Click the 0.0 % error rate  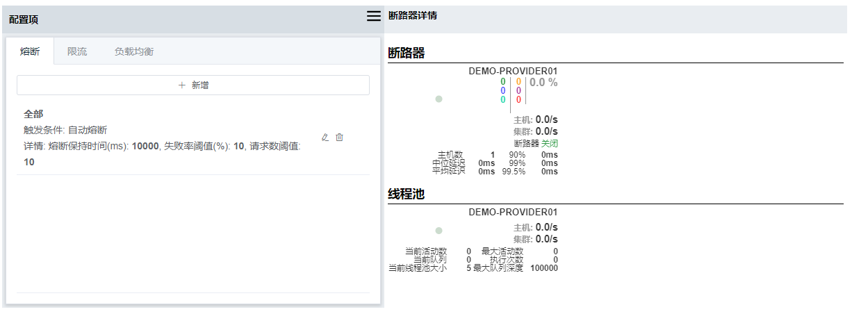tap(543, 83)
